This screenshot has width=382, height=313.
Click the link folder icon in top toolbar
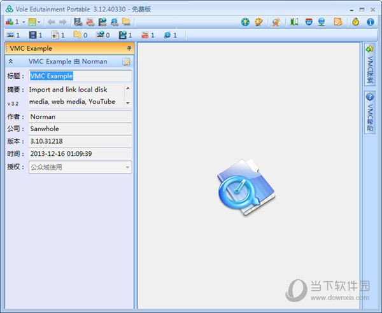126,22
